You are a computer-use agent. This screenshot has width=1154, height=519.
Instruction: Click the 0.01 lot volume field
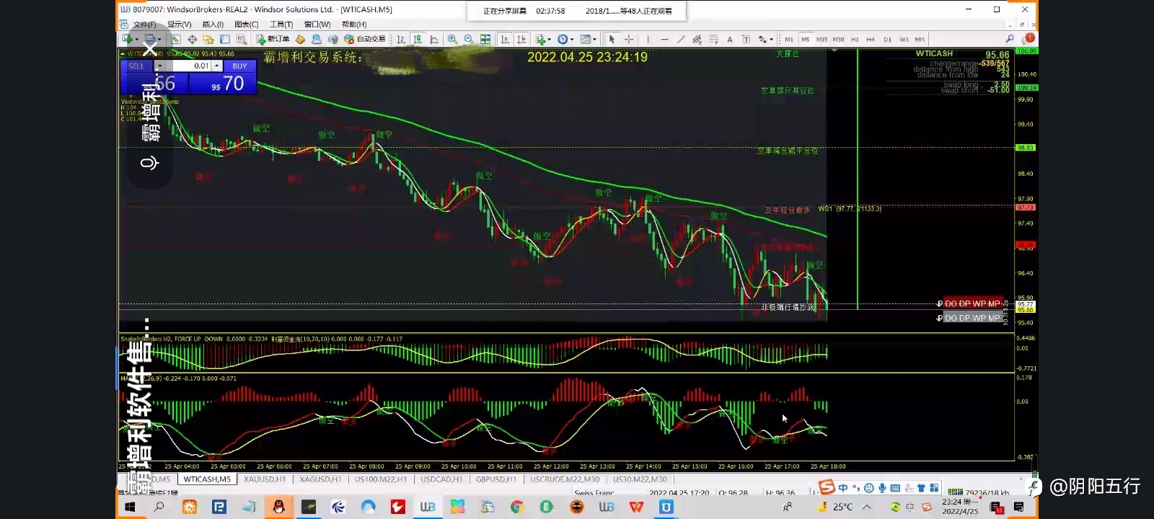pos(188,66)
